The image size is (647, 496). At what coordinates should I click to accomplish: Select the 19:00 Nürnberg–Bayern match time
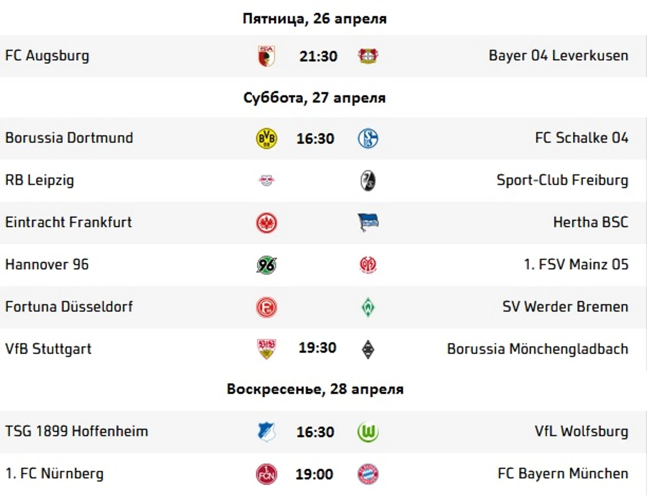tap(314, 474)
